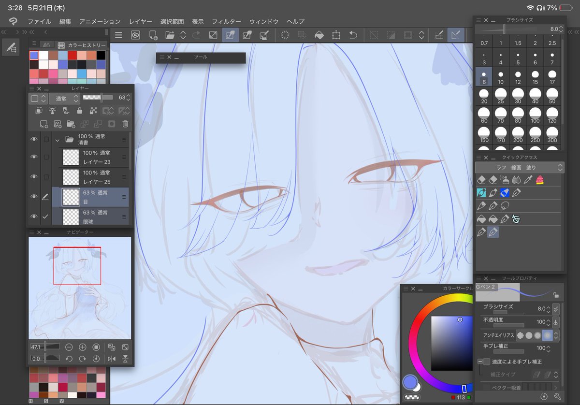Open the brush size dynamics dropdown in Tool Property
This screenshot has height=405, width=580.
[556, 308]
